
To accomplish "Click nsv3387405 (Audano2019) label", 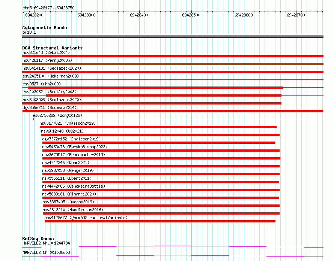I will click(x=68, y=202).
